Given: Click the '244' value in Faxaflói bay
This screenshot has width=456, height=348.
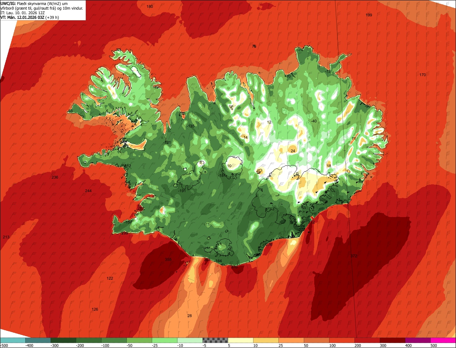Looking at the screenshot, I should 88,191.
